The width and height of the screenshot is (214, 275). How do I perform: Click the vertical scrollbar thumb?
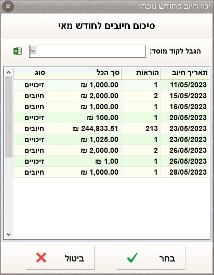(9, 117)
